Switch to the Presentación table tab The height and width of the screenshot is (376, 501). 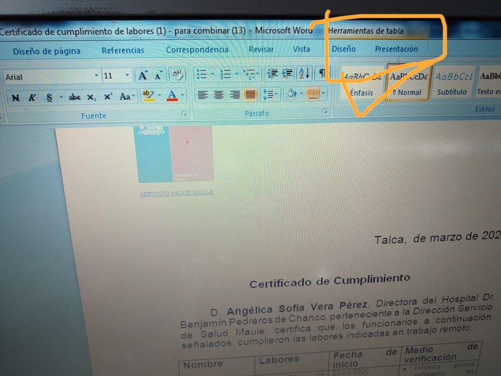point(396,49)
